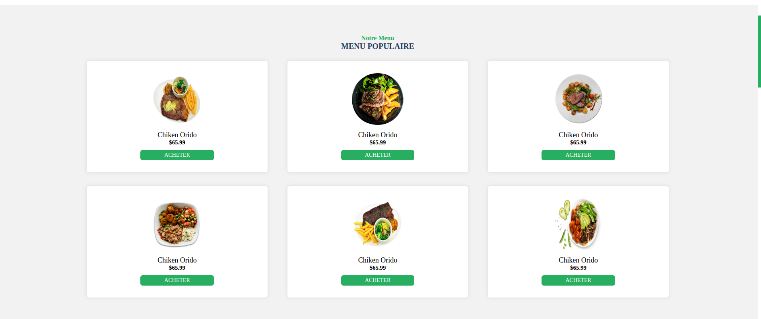Click the green Notre Menu subtitle
Image resolution: width=761 pixels, height=319 pixels.
click(x=378, y=38)
